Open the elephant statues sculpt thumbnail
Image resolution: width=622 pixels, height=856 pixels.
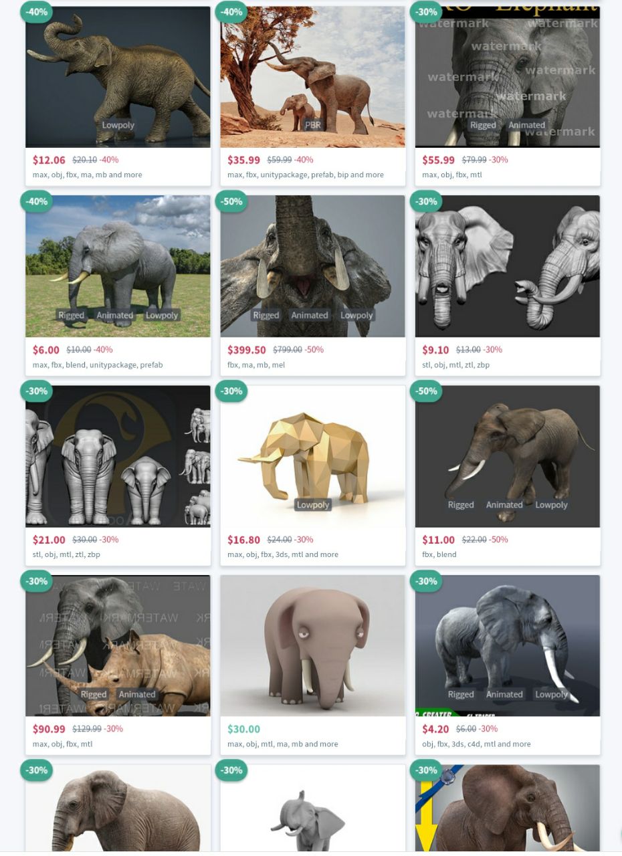pyautogui.click(x=118, y=456)
